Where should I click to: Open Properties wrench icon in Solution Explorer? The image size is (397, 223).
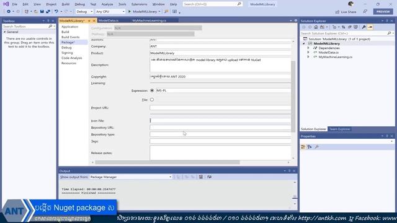point(364,27)
